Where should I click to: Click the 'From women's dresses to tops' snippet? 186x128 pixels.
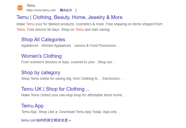[68, 62]
